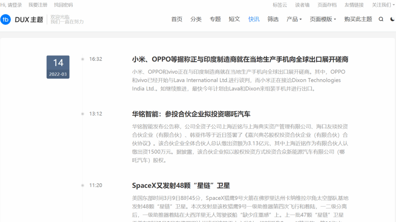Click the 16:32 timestamp
The height and width of the screenshot is (222, 396).
pos(96,59)
